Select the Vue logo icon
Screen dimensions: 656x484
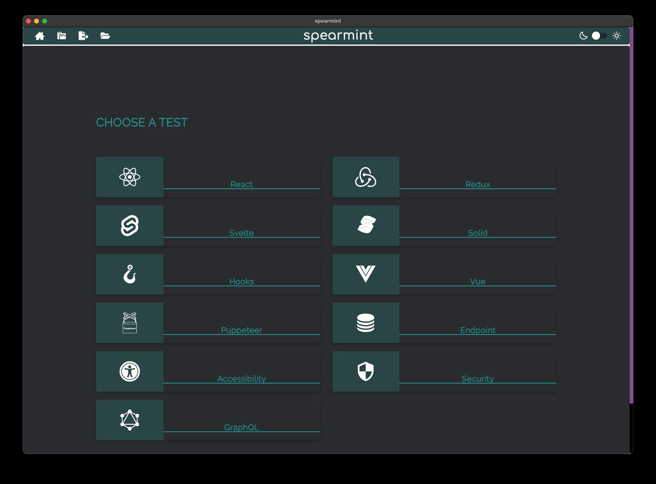[x=366, y=274]
